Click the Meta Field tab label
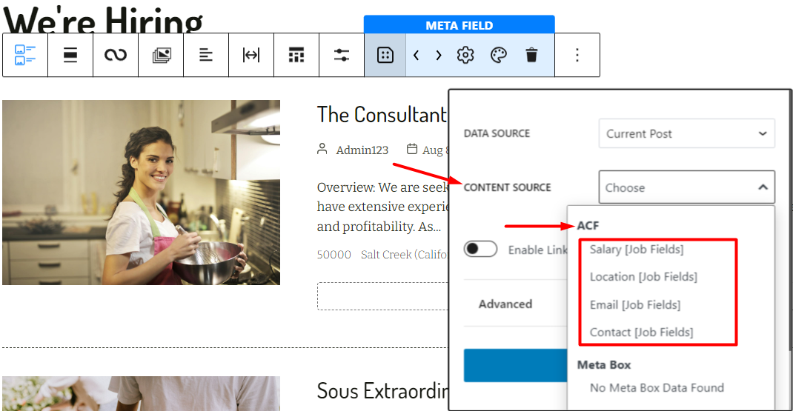The width and height of the screenshot is (793, 411). click(x=459, y=25)
